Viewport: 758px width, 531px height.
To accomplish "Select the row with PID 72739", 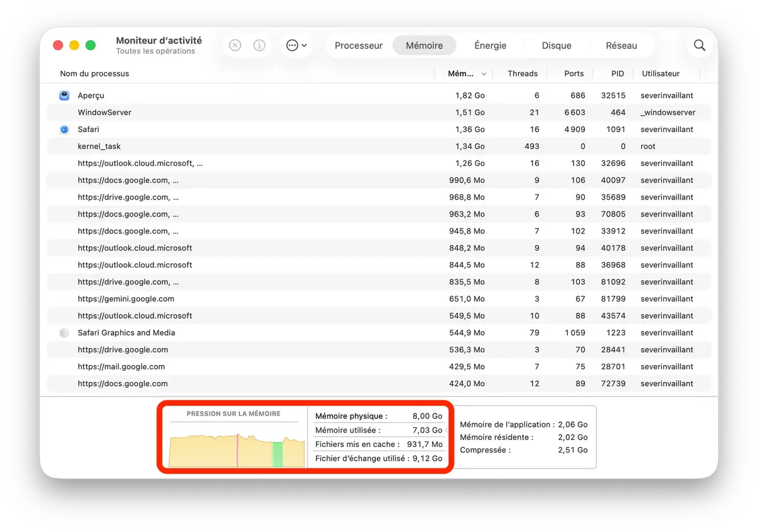I will (379, 383).
